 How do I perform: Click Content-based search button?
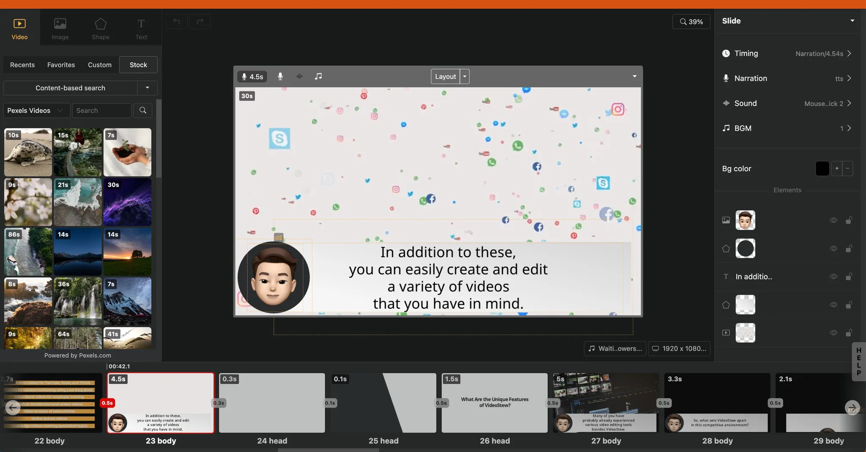[x=70, y=88]
